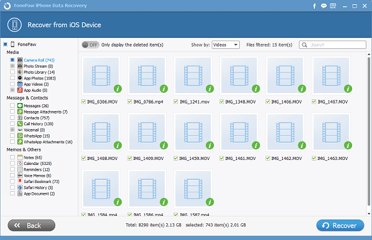Image resolution: width=372 pixels, height=240 pixels.
Task: Click the Call History phone icon
Action: coord(20,123)
